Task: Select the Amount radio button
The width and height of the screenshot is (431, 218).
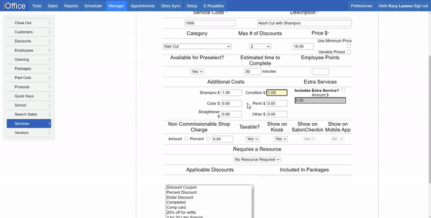Action: point(186,139)
